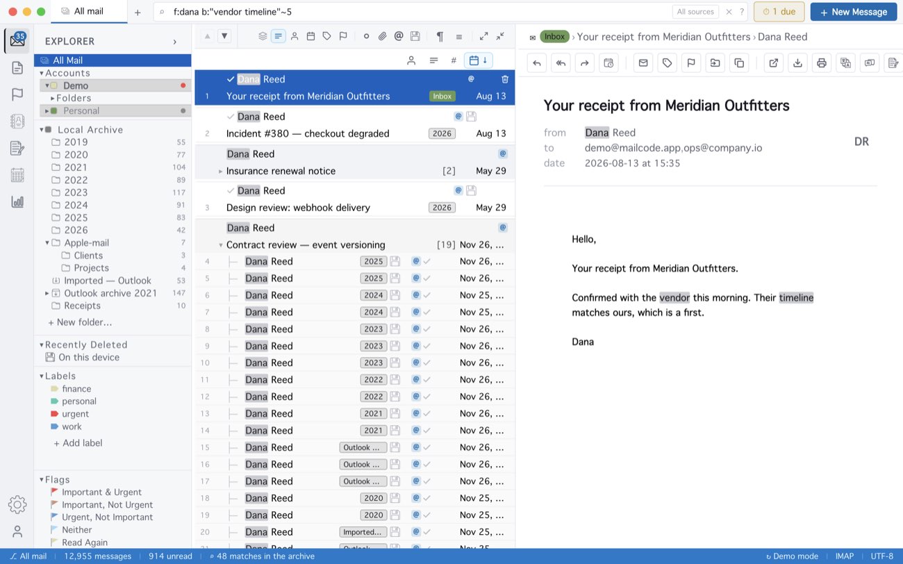Toggle the pilcrow formatting icon

click(x=440, y=36)
